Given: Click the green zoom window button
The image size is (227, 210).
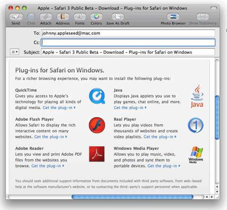Looking at the screenshot, I should pyautogui.click(x=24, y=8).
